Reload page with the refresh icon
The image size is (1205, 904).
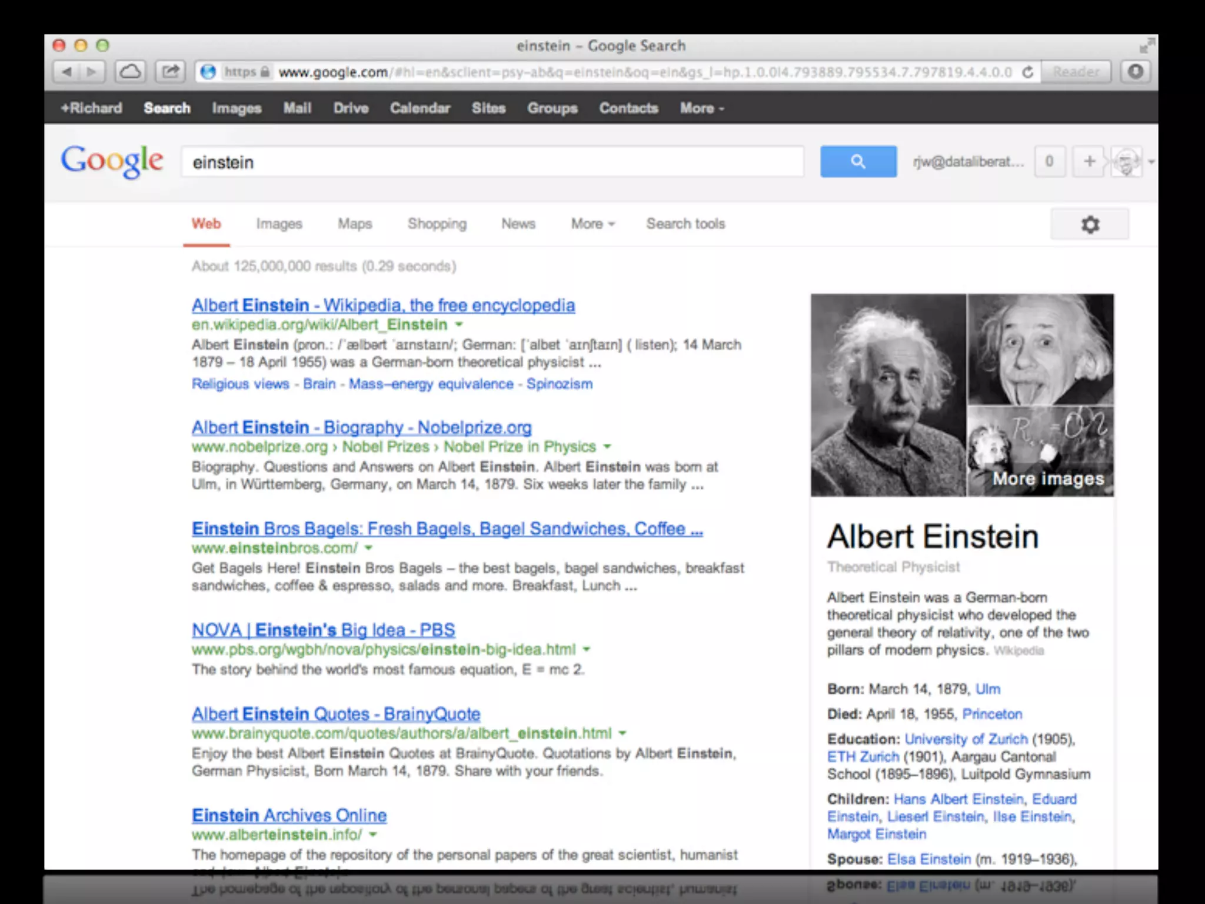point(1027,72)
